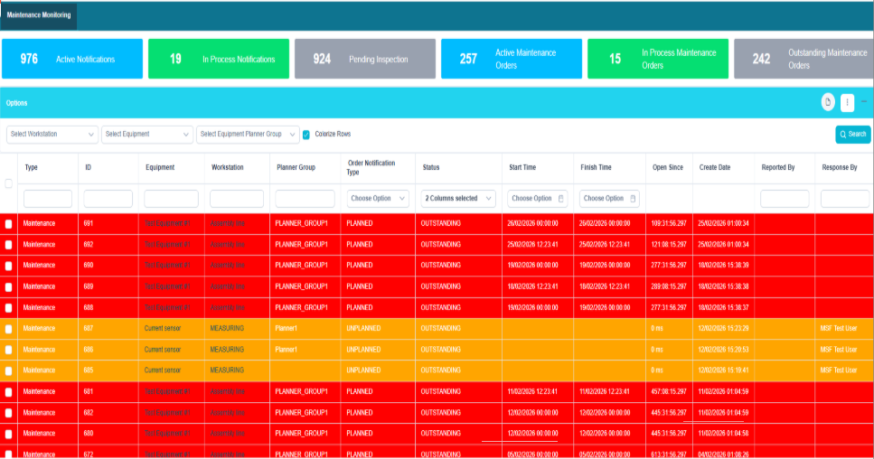This screenshot has height=459, width=874.
Task: Open the three-dot more options menu
Action: [x=847, y=102]
